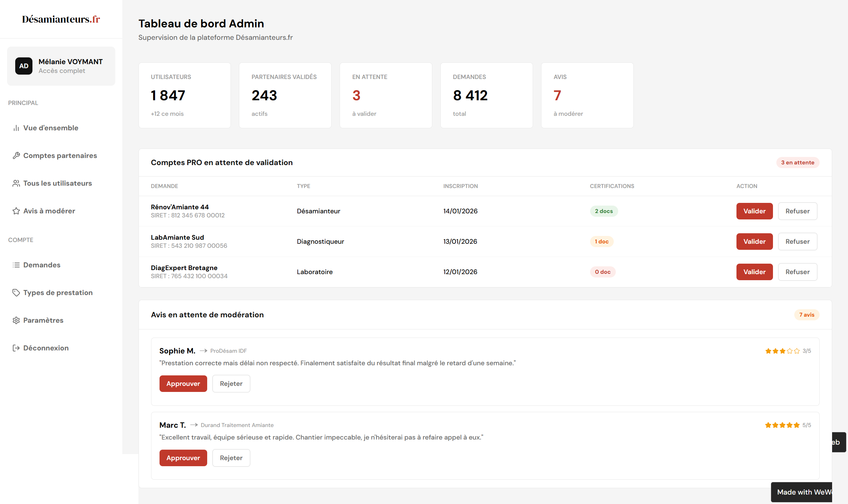Screen dimensions: 848x504
Task: Open Tous les utilisateurs
Action: [x=61, y=183]
